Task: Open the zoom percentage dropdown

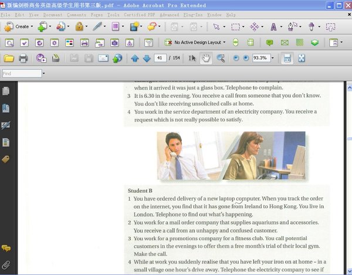Action: pyautogui.click(x=272, y=58)
